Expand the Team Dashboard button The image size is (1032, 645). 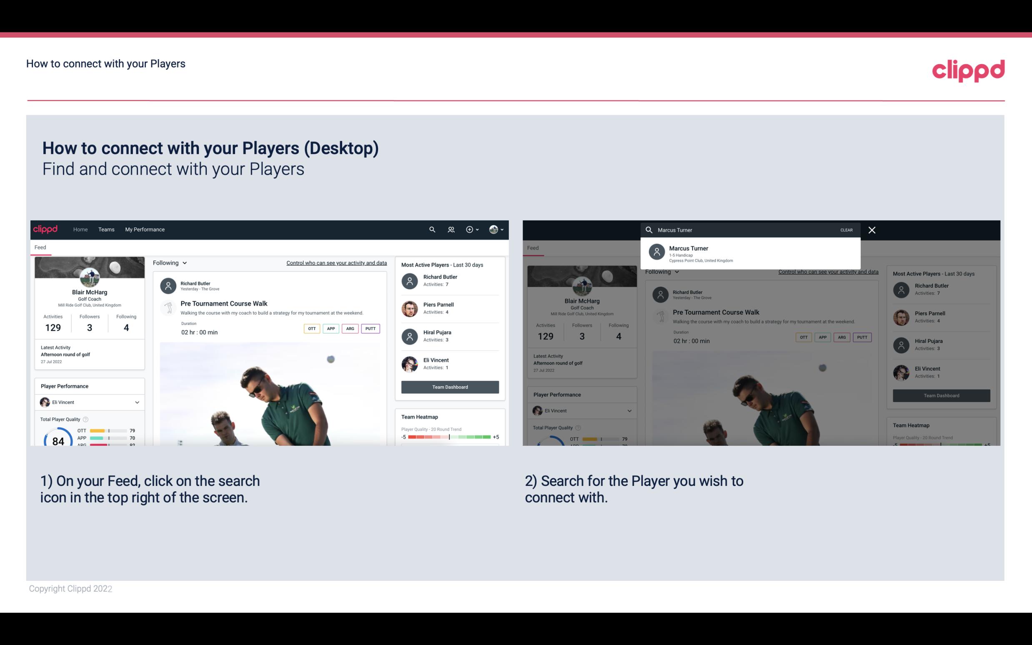coord(449,386)
